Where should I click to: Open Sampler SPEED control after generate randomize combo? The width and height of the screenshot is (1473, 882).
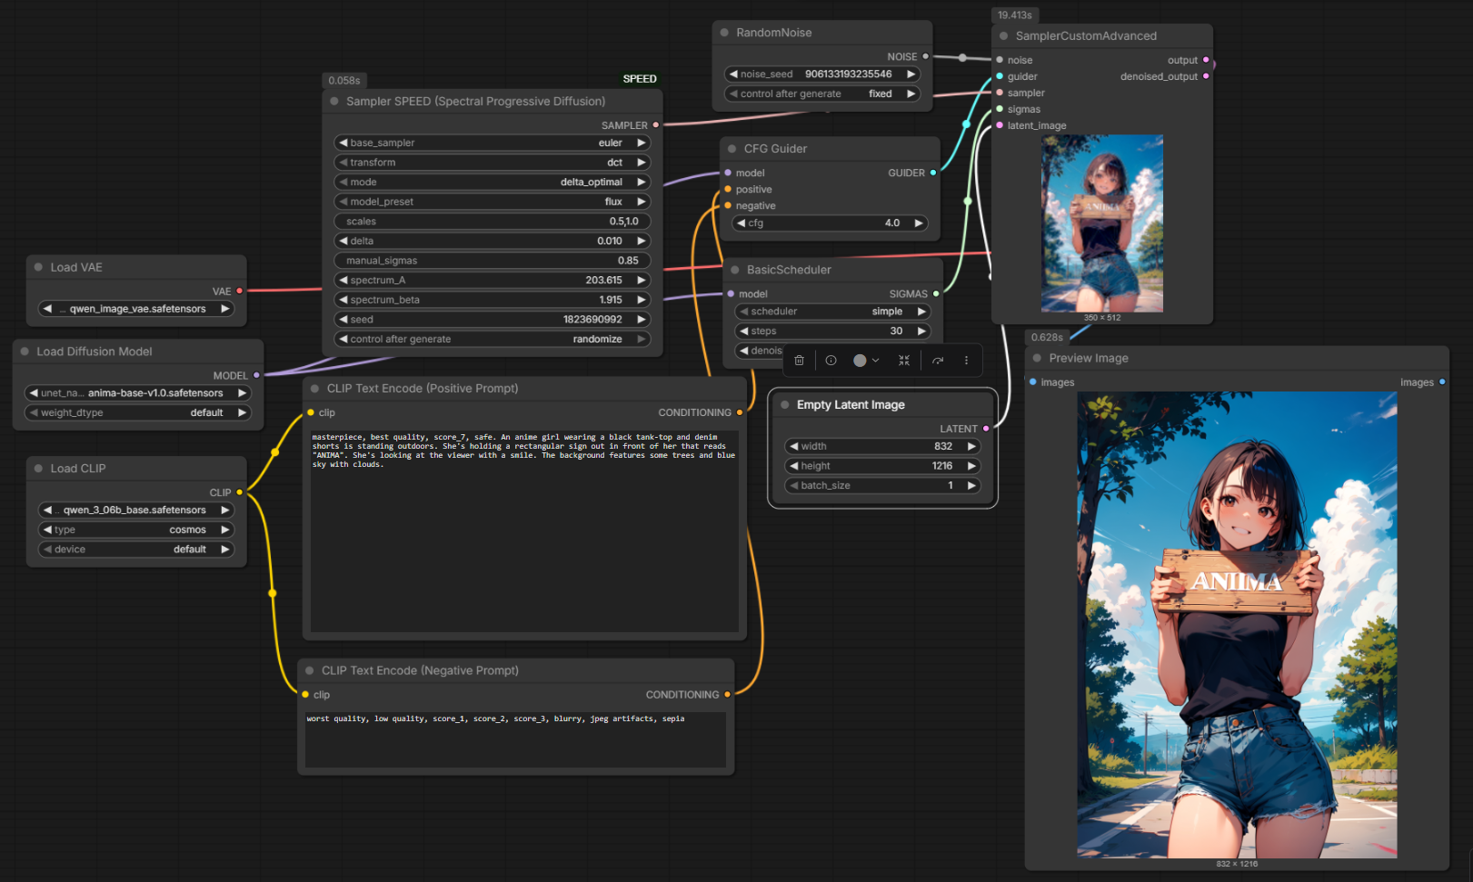pyautogui.click(x=492, y=339)
